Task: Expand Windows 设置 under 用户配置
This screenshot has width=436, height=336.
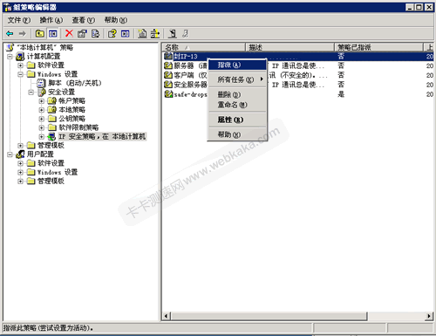Action: (x=20, y=172)
